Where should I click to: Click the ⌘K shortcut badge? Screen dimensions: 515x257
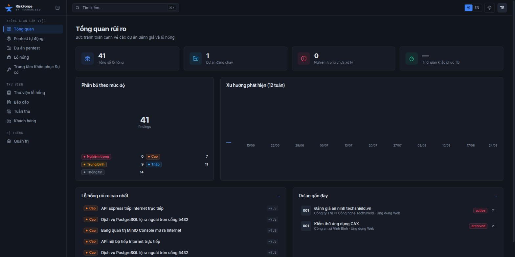[172, 8]
